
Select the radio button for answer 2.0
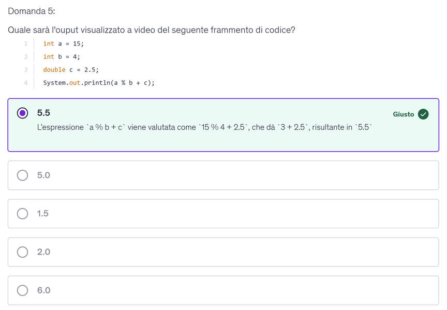pos(22,252)
